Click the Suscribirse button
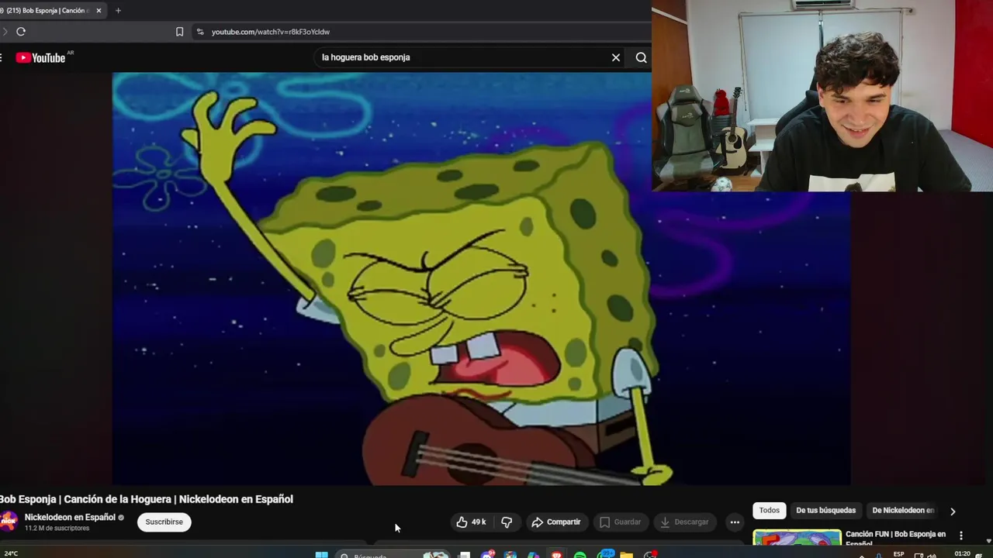The width and height of the screenshot is (993, 558). click(x=164, y=522)
